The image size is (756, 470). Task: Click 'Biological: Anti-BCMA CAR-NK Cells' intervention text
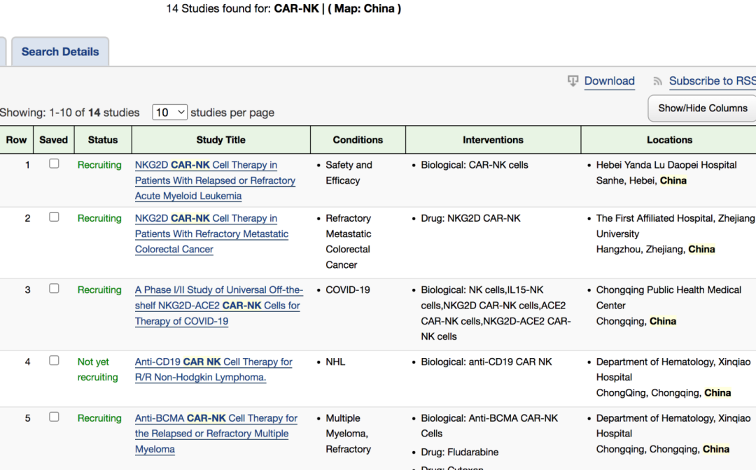[489, 426]
